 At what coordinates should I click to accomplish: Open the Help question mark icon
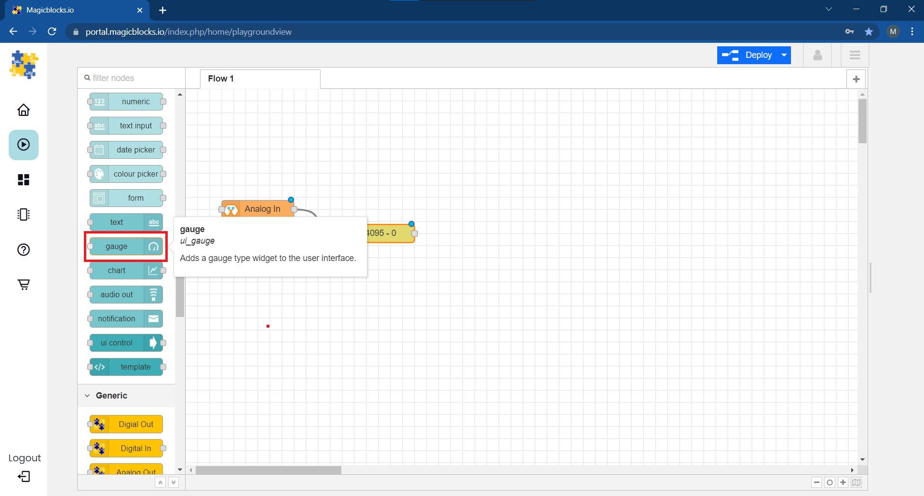coord(23,249)
